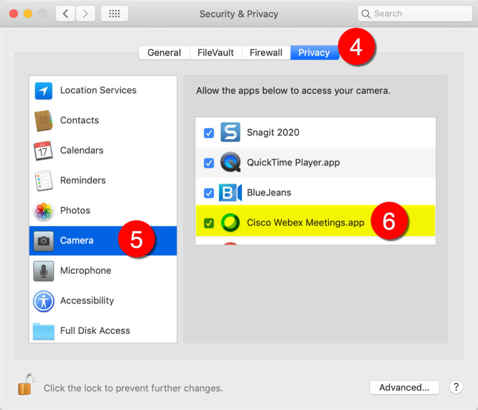Click the Calendars icon in sidebar
Screen dimensions: 478x410
(43, 150)
